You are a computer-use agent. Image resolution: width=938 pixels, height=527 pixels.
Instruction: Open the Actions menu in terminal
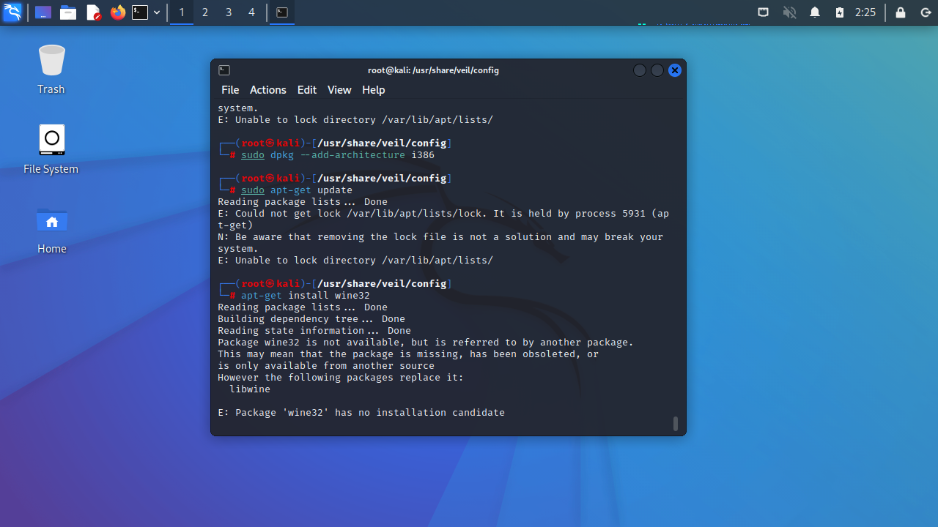point(268,90)
